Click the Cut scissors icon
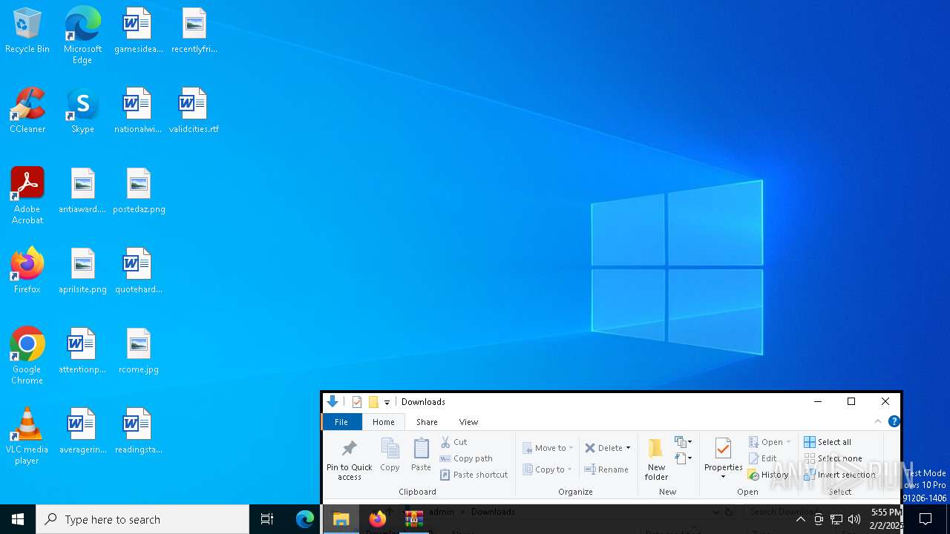 [x=445, y=442]
